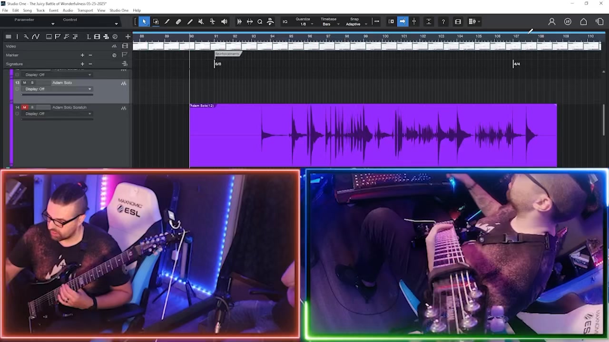The width and height of the screenshot is (609, 342).
Task: Select the Eraser tool
Action: 178,21
